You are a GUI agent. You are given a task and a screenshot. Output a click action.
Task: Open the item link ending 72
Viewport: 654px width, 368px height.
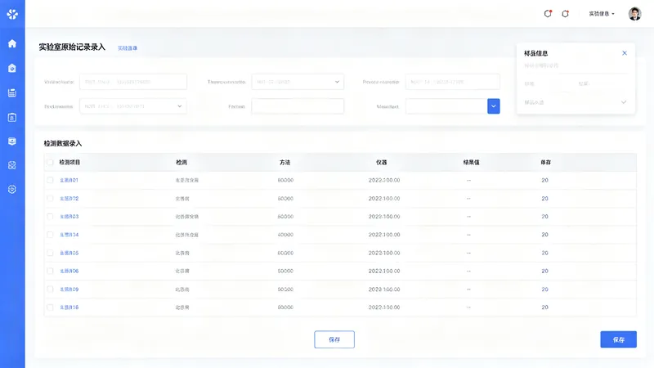(x=69, y=199)
